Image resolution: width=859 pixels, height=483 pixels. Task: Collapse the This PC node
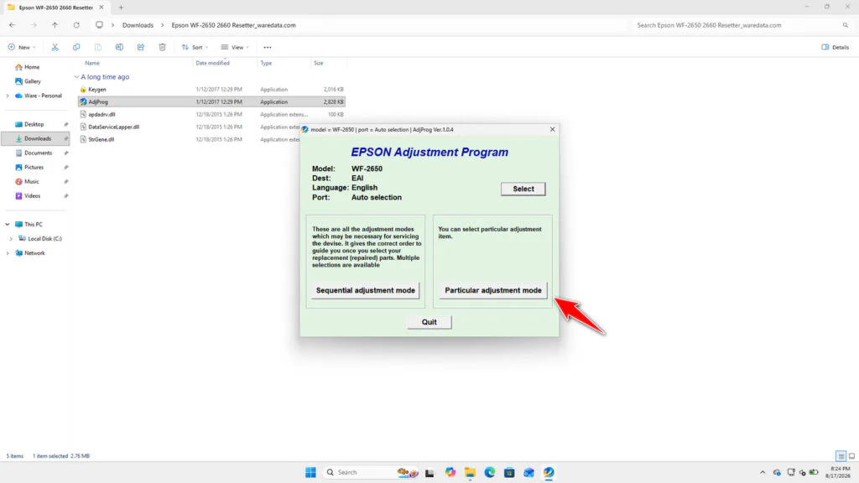click(x=8, y=225)
